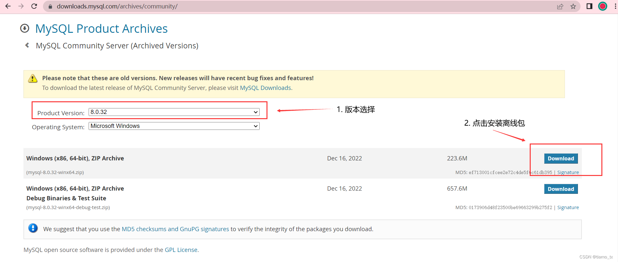Click the yellow warning triangle icon
Screen dimensions: 618x262
pos(33,78)
